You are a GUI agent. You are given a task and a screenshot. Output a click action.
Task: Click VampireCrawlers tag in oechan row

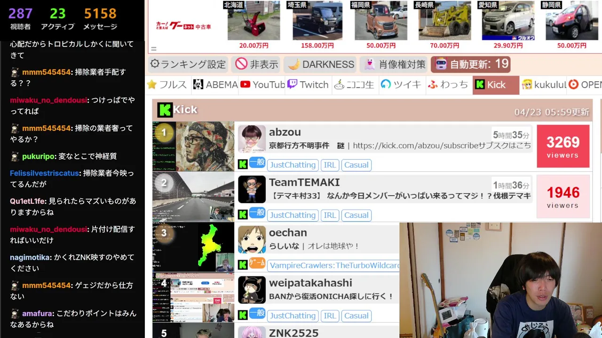pos(333,265)
